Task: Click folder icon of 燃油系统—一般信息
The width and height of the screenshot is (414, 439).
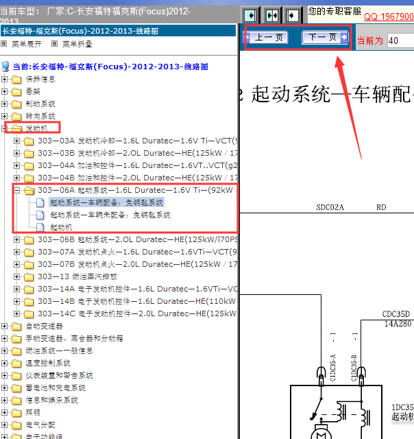Action: (16, 351)
